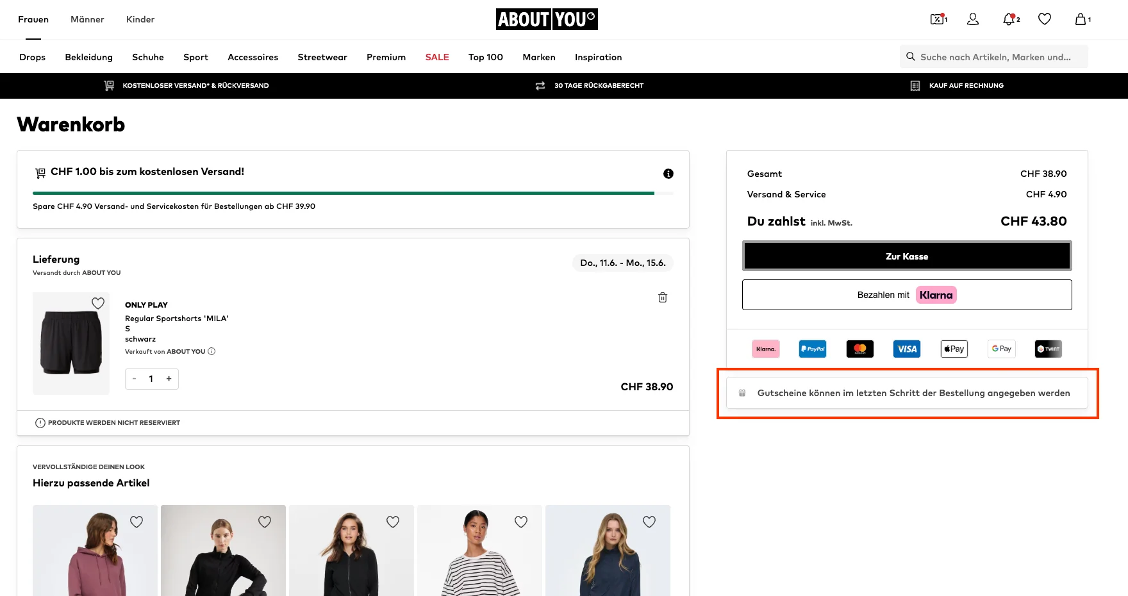The height and width of the screenshot is (596, 1128).
Task: Increase quantity with the plus button
Action: pyautogui.click(x=169, y=379)
